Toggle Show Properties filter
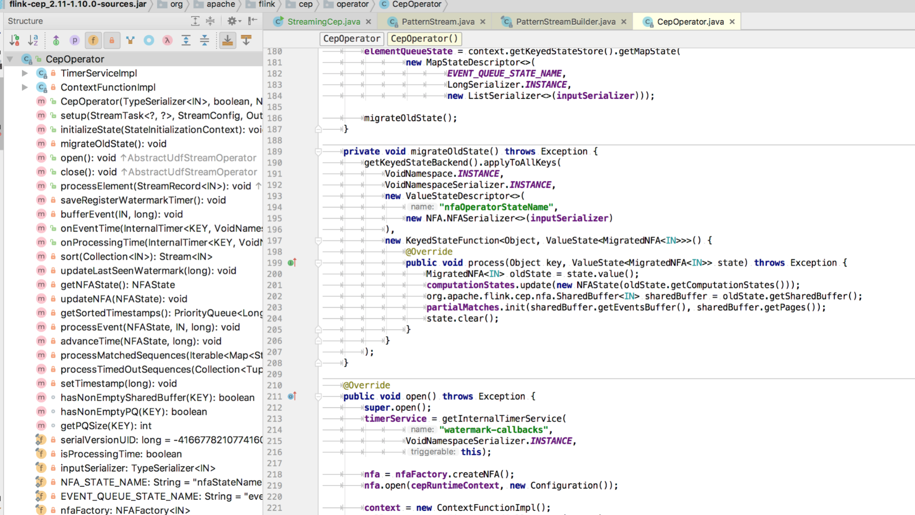The height and width of the screenshot is (515, 915). tap(75, 41)
